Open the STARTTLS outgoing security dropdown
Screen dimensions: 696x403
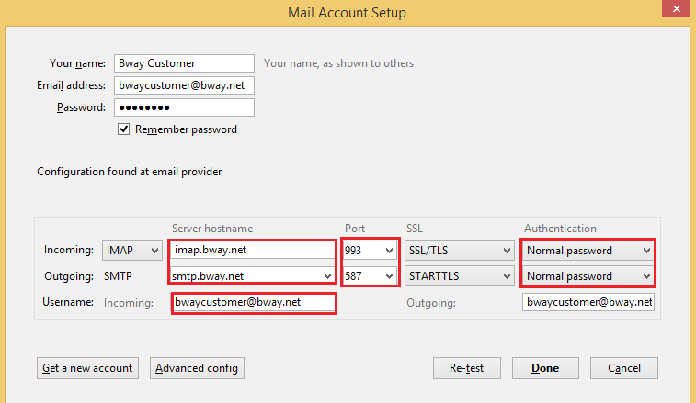tap(460, 276)
